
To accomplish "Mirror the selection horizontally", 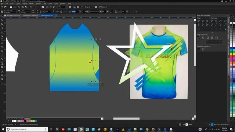I will pyautogui.click(x=57, y=11).
